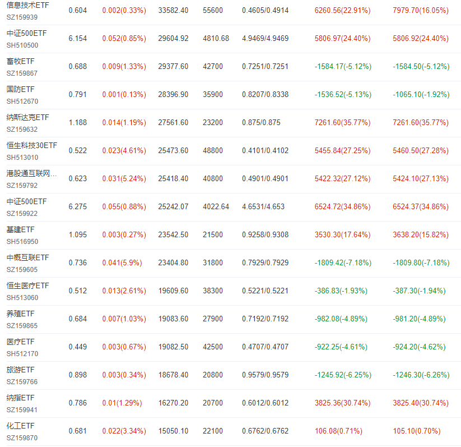Select code SZ159867

tap(22, 73)
